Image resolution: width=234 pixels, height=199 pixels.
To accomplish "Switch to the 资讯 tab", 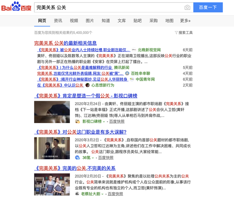I will [x=58, y=20].
